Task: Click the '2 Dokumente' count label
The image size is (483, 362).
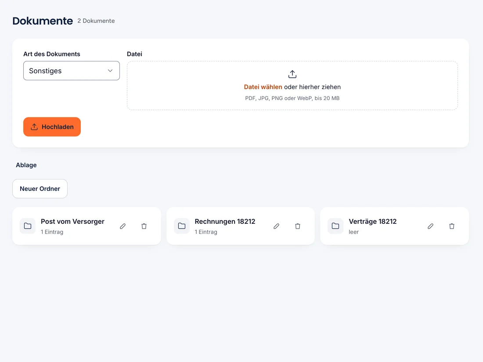Action: pyautogui.click(x=96, y=21)
